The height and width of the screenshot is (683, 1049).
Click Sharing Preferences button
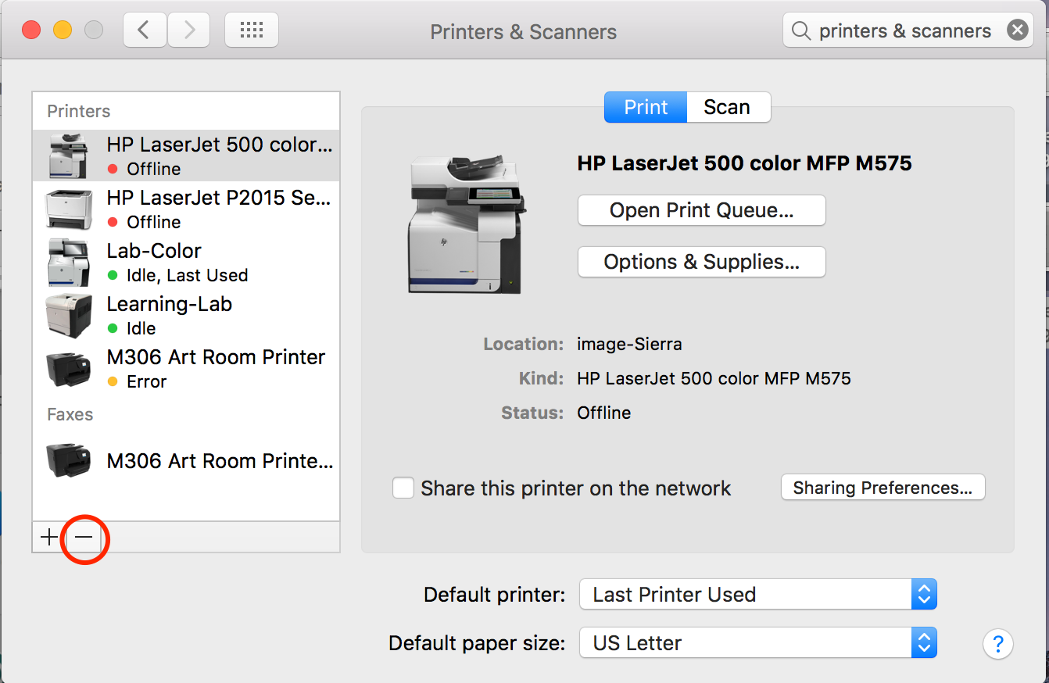click(883, 488)
